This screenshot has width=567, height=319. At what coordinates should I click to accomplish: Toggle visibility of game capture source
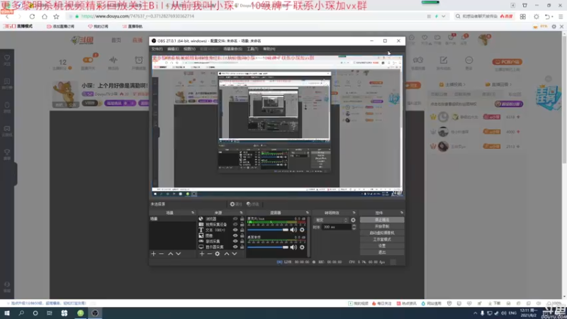[x=235, y=241]
